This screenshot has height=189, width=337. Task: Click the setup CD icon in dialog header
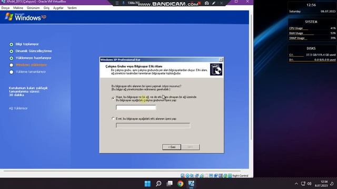216,69
